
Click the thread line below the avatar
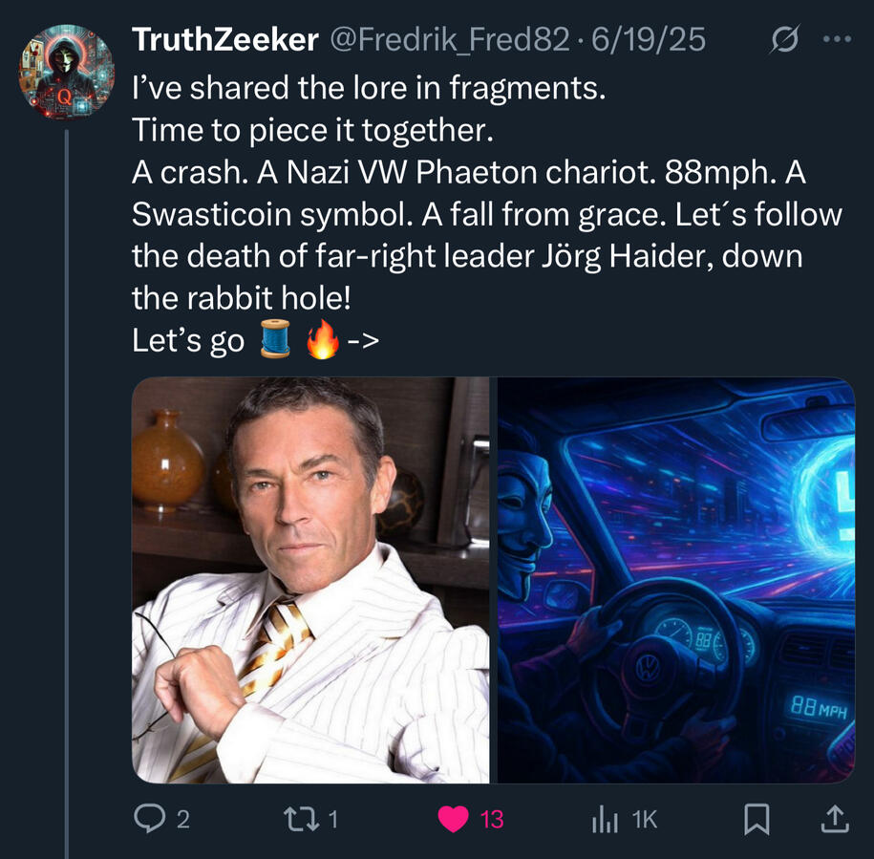pos(67,478)
